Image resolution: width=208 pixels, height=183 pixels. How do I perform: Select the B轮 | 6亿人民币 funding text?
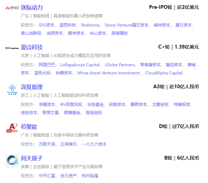[x=181, y=158]
